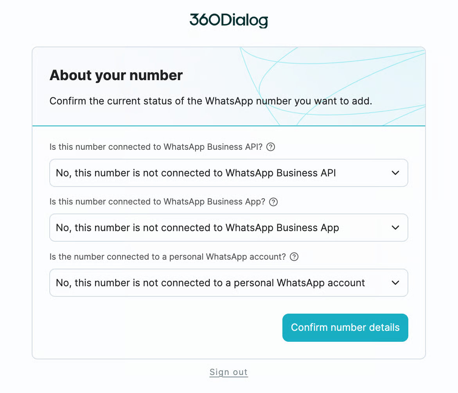This screenshot has width=458, height=393.
Task: Click the WhatsApp Business App question label
Action: (x=158, y=202)
